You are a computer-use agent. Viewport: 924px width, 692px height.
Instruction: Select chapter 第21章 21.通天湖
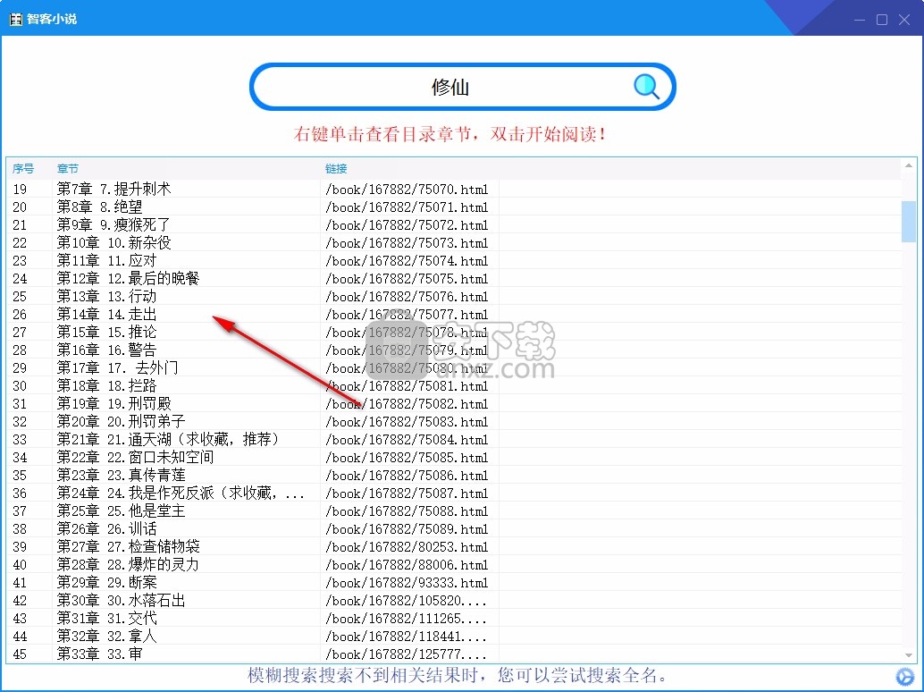click(168, 439)
